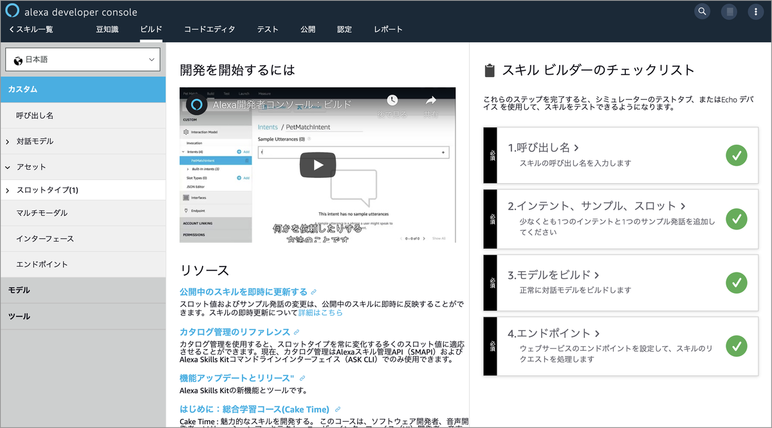Click the square user profile icon in header
The image size is (772, 428).
[729, 11]
